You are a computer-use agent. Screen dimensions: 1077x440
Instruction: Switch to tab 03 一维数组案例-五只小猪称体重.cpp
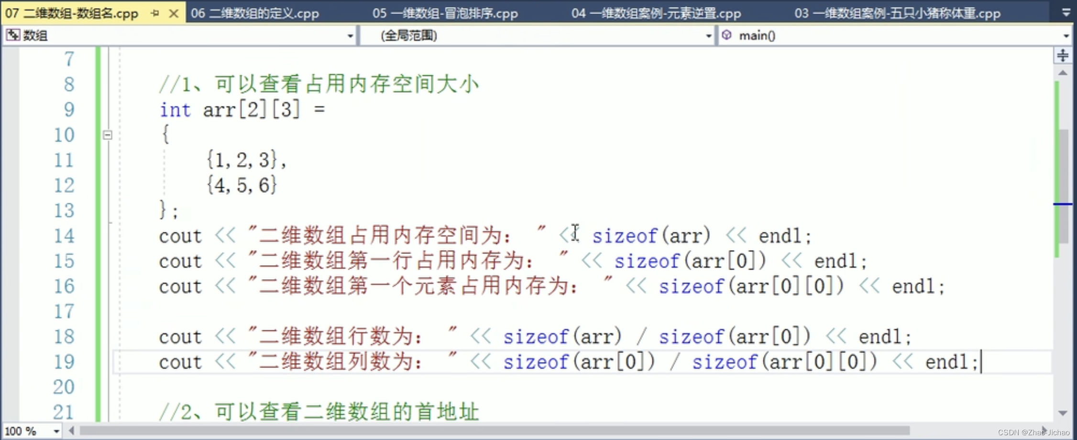tap(897, 13)
